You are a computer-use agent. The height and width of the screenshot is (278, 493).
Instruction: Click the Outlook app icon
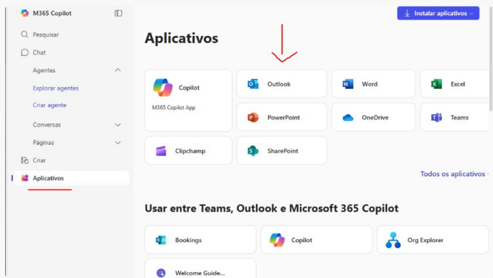coord(253,84)
